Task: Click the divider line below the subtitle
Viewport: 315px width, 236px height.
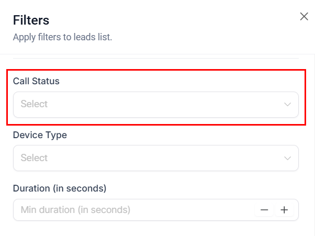Action: 155,58
